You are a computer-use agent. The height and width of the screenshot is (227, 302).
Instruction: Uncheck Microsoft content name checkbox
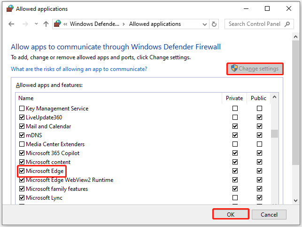[x=22, y=162]
